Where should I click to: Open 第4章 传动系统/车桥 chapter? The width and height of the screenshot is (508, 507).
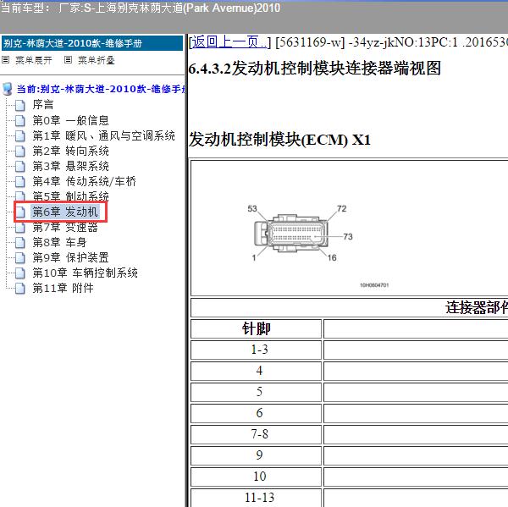84,181
